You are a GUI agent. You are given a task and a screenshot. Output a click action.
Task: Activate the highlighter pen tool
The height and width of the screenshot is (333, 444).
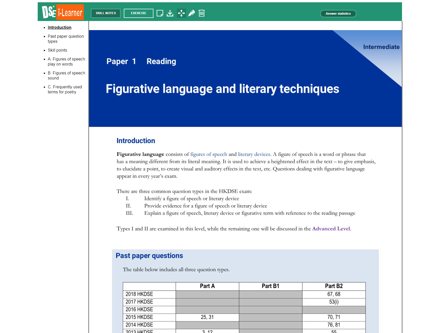tap(192, 13)
